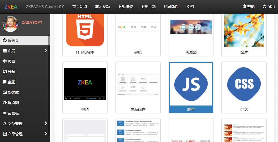The height and width of the screenshot is (142, 278).
Task: Open 下载模板 menu item
Action: tap(125, 7)
